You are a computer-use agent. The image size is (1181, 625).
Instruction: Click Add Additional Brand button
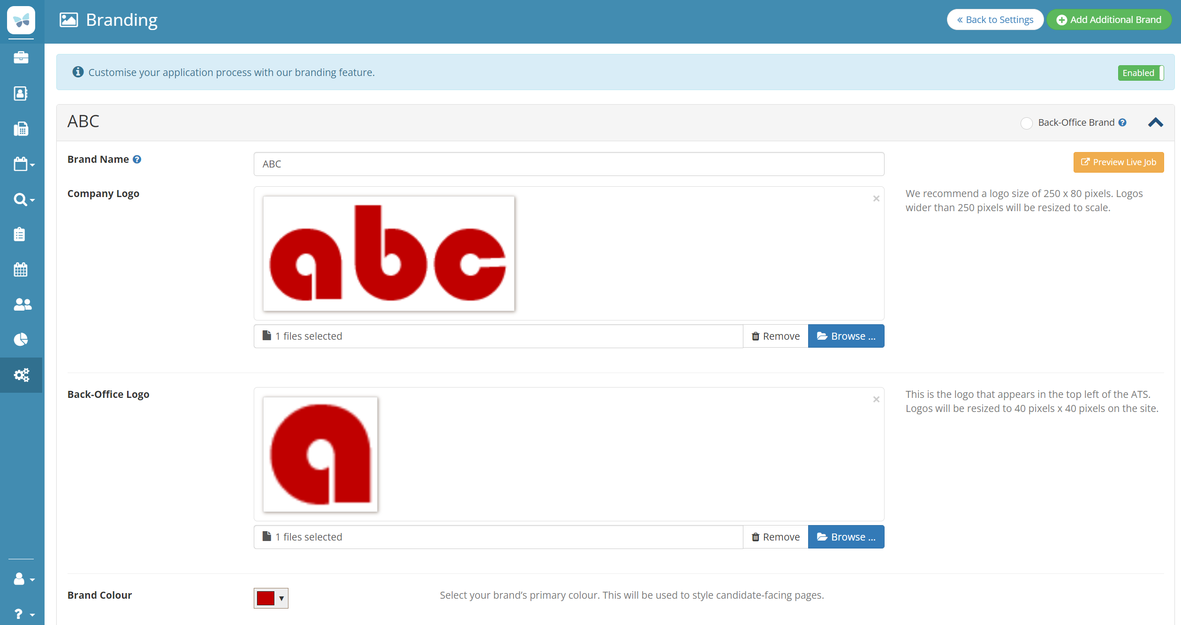click(1109, 20)
